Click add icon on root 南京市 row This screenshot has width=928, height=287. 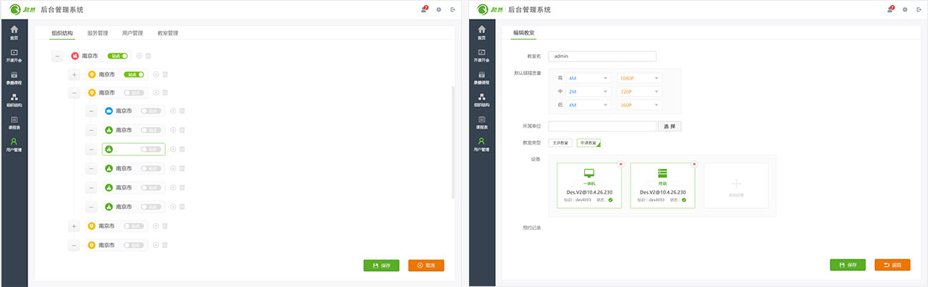pyautogui.click(x=139, y=56)
